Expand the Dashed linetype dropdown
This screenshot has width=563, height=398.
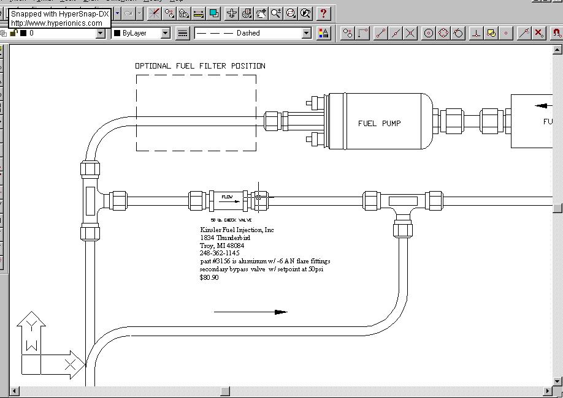(x=307, y=33)
